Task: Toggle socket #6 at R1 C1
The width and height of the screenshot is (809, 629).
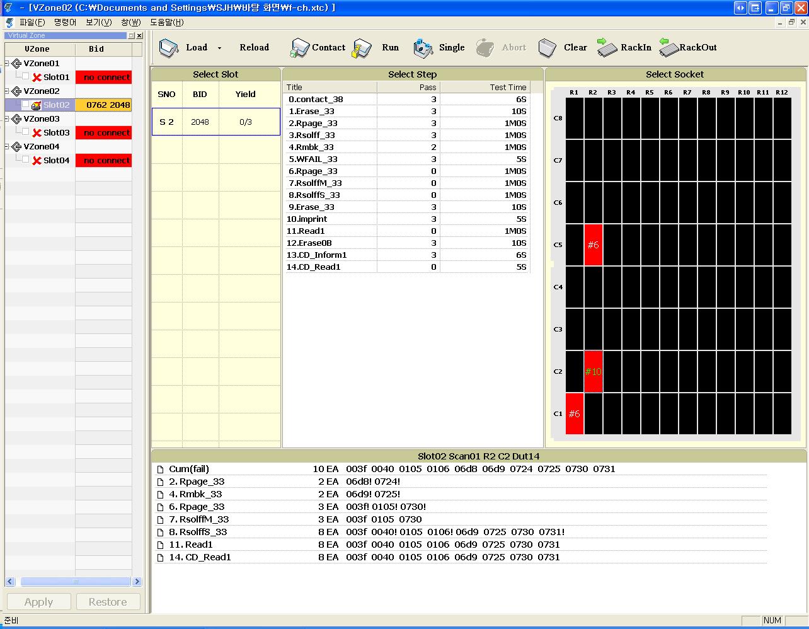Action: [x=574, y=414]
